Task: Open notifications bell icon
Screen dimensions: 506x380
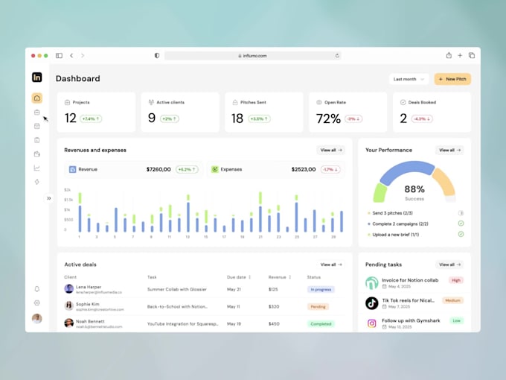Action: click(x=36, y=289)
